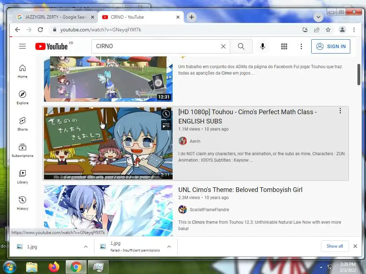Open Subscriptions in the sidebar

pyautogui.click(x=23, y=150)
